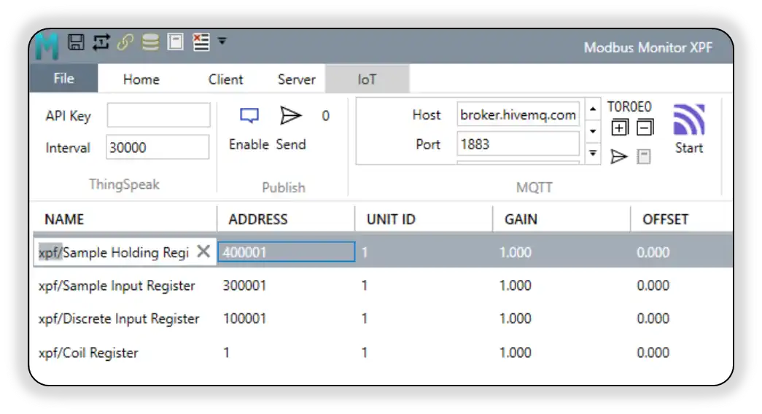Screen dimensions: 762x414
Task: Click the loop arrows icon in title bar
Action: pos(101,42)
